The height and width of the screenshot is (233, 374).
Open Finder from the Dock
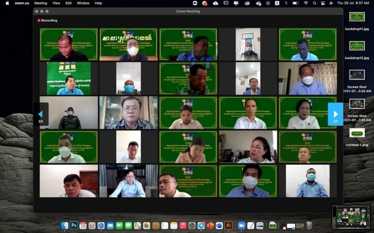click(65, 225)
